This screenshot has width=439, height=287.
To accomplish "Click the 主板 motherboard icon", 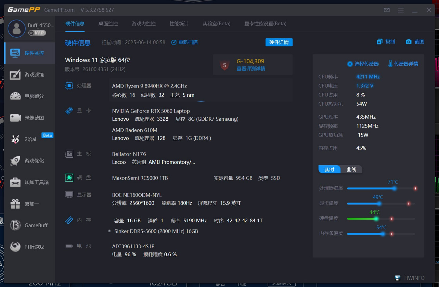I will (x=69, y=154).
